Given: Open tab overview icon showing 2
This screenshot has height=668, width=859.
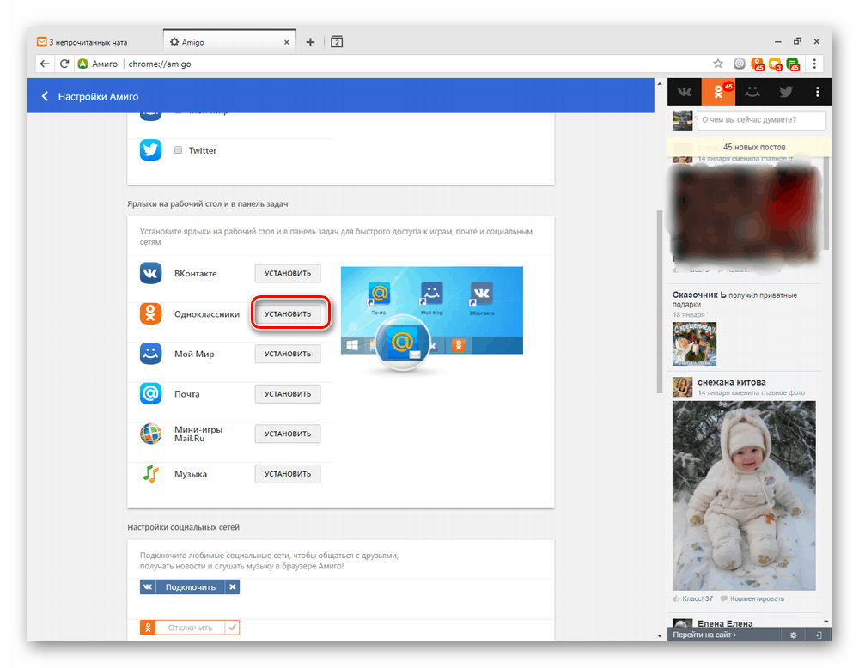Looking at the screenshot, I should (337, 41).
